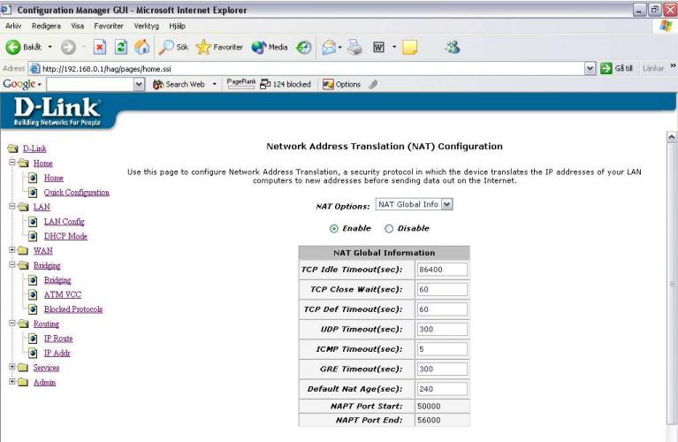This screenshot has height=442, width=678.
Task: Click the Refresh page icon
Action: [x=121, y=47]
